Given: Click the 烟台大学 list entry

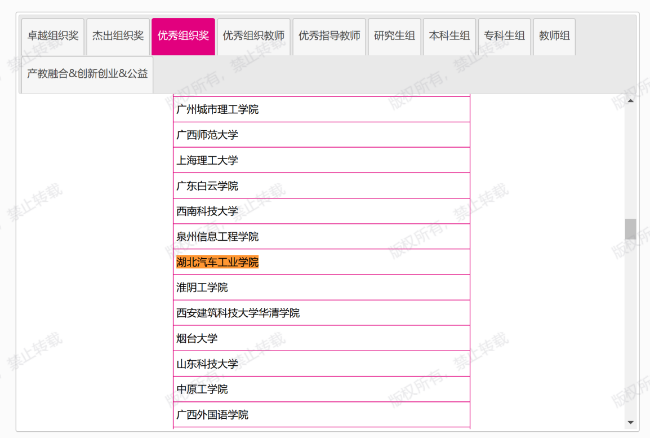Looking at the screenshot, I should point(197,339).
